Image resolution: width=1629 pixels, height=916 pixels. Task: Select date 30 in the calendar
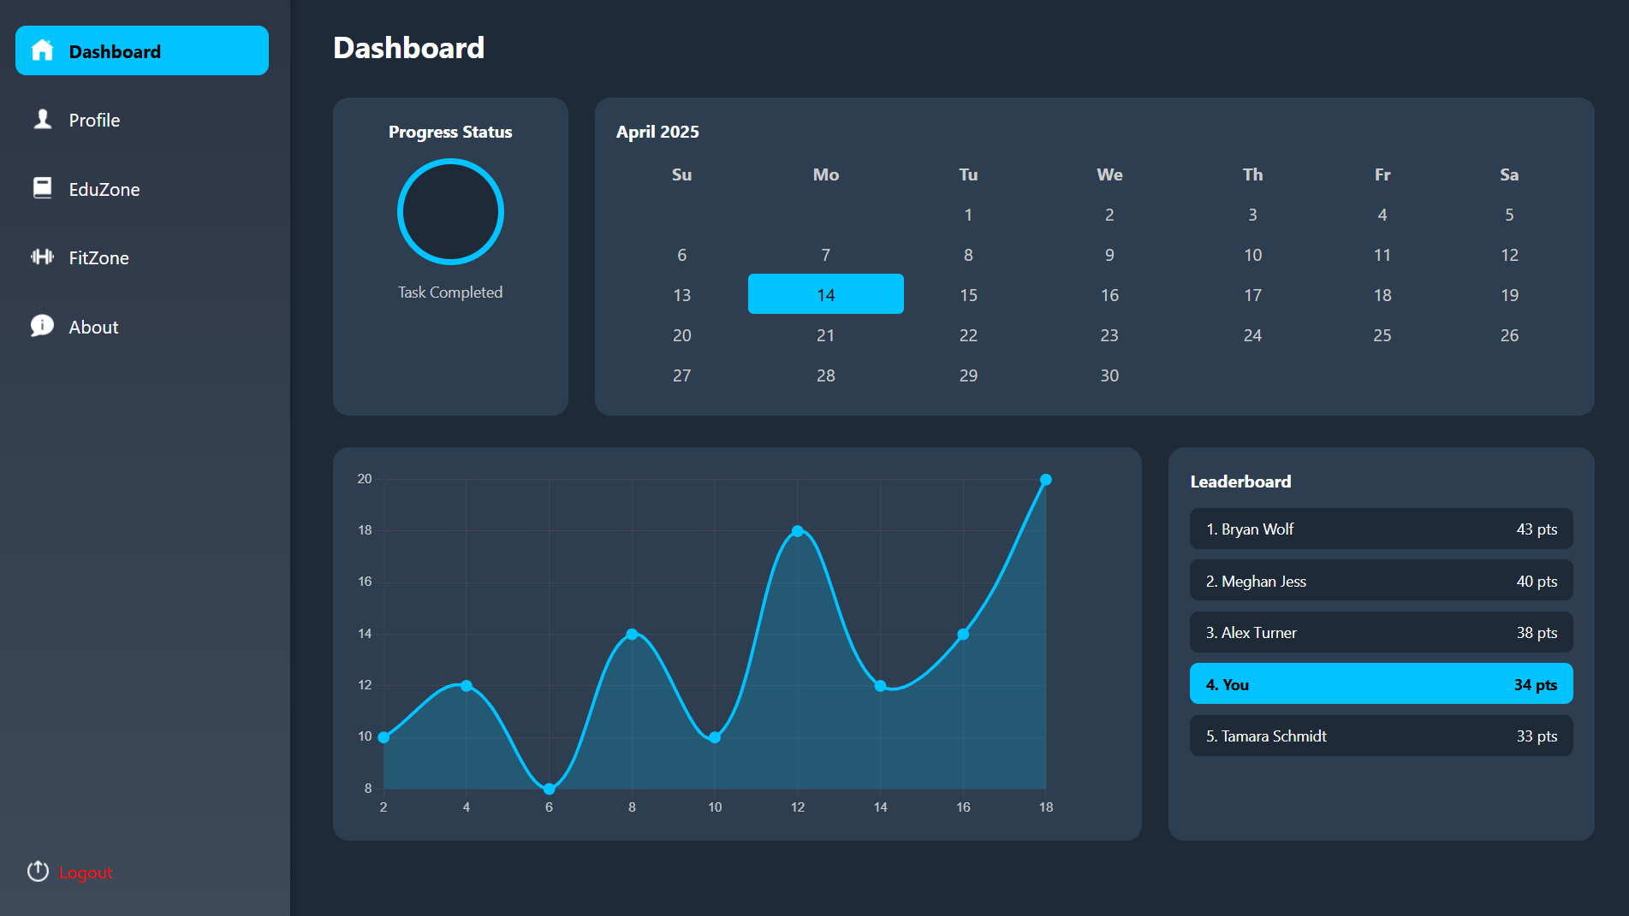tap(1109, 375)
